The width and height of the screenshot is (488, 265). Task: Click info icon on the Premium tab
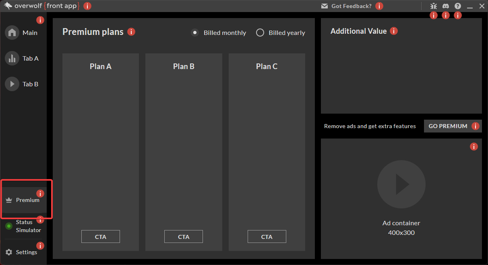point(40,194)
